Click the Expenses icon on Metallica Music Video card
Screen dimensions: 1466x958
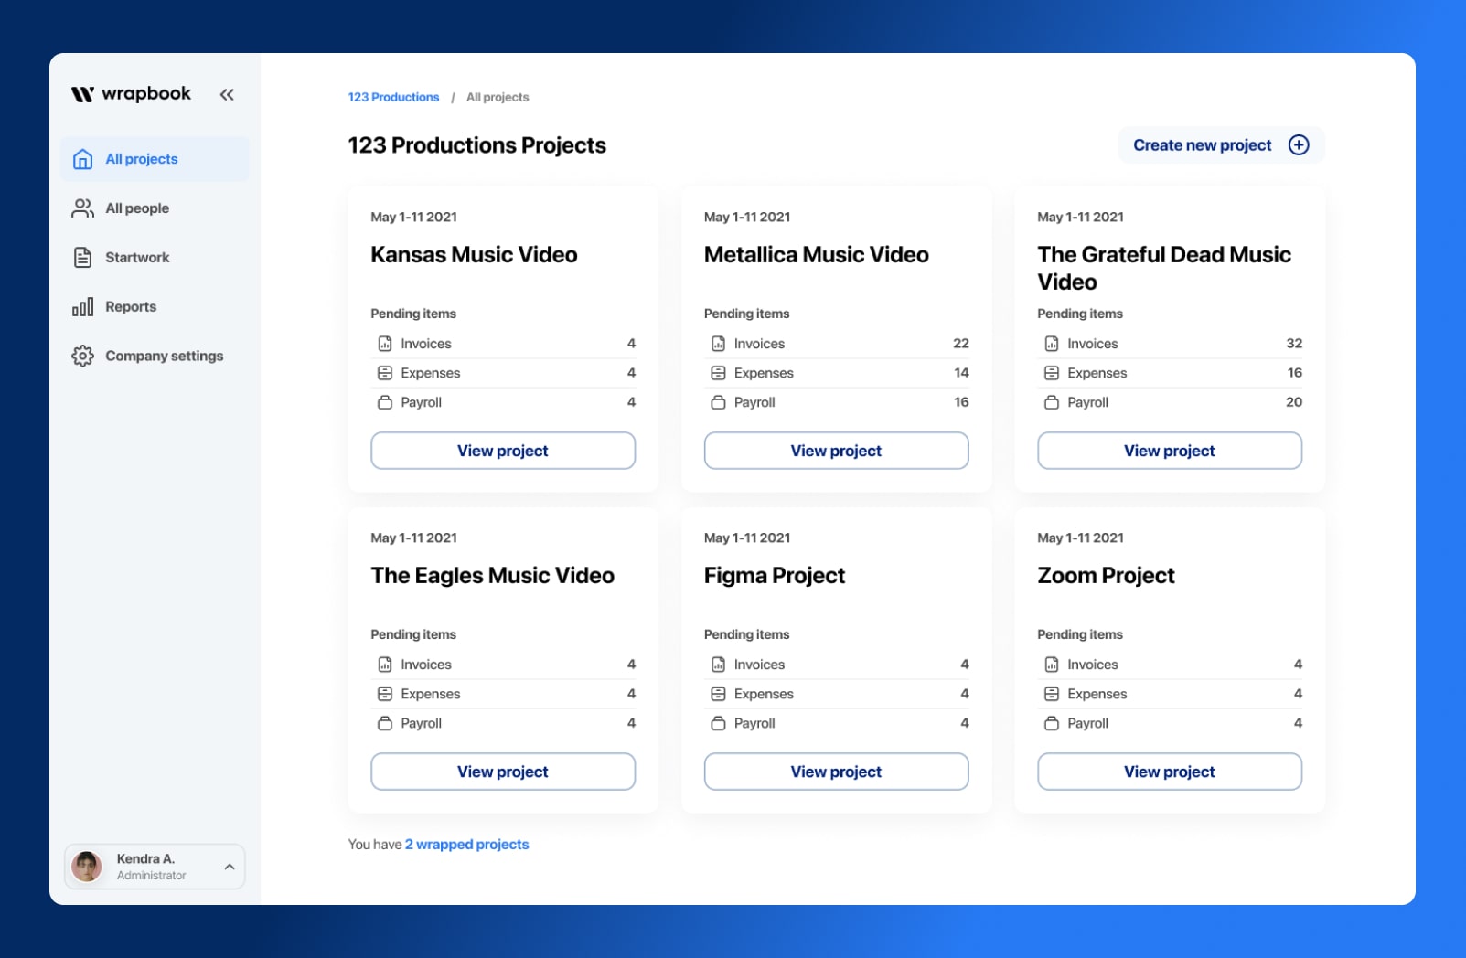718,372
